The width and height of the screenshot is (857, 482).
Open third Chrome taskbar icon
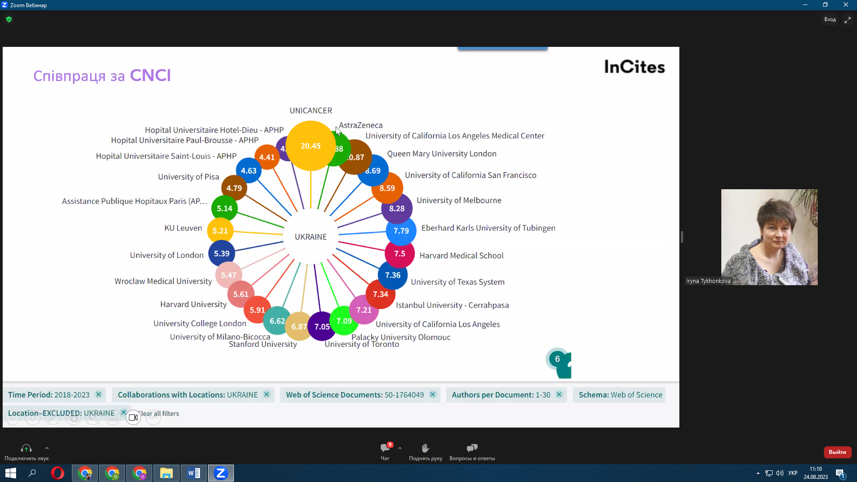[x=139, y=473]
